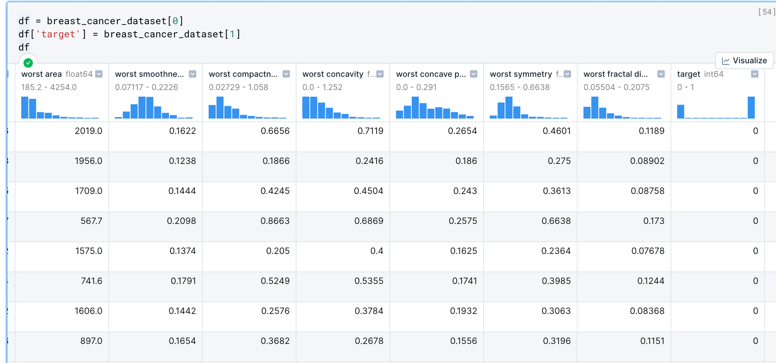Click the code line df['target'] assignment
This screenshot has width=776, height=363.
coord(129,34)
